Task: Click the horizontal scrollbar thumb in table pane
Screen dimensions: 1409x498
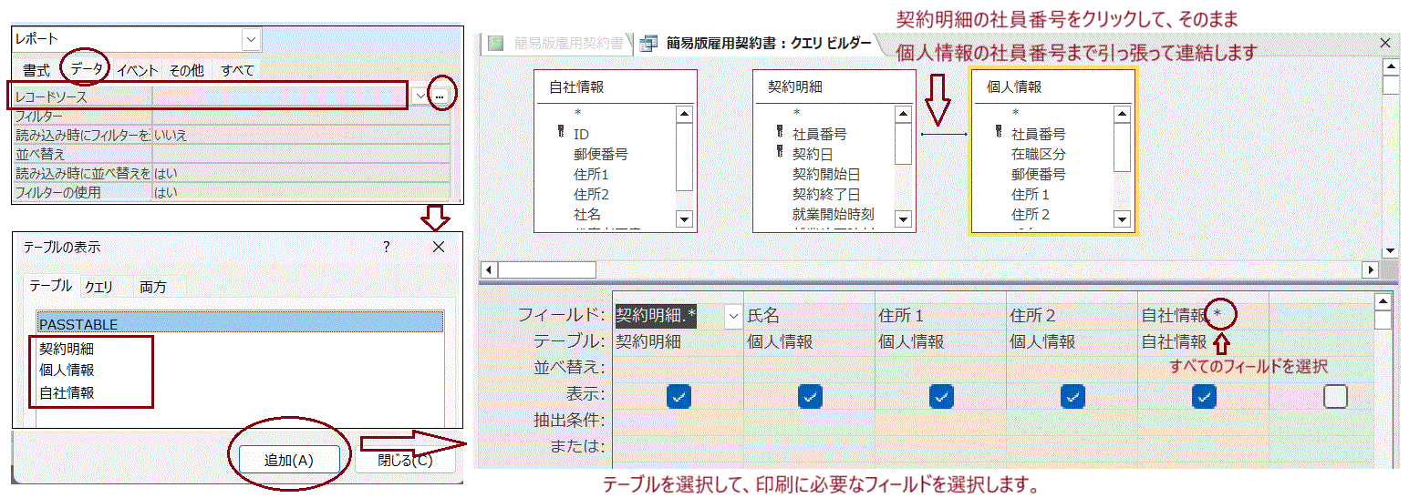Action: coord(546,269)
